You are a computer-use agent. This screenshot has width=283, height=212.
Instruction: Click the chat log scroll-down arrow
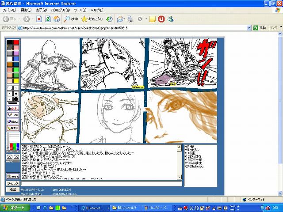point(179,177)
